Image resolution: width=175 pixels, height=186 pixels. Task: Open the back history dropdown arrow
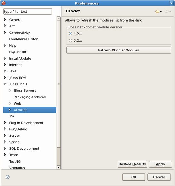click(x=161, y=12)
